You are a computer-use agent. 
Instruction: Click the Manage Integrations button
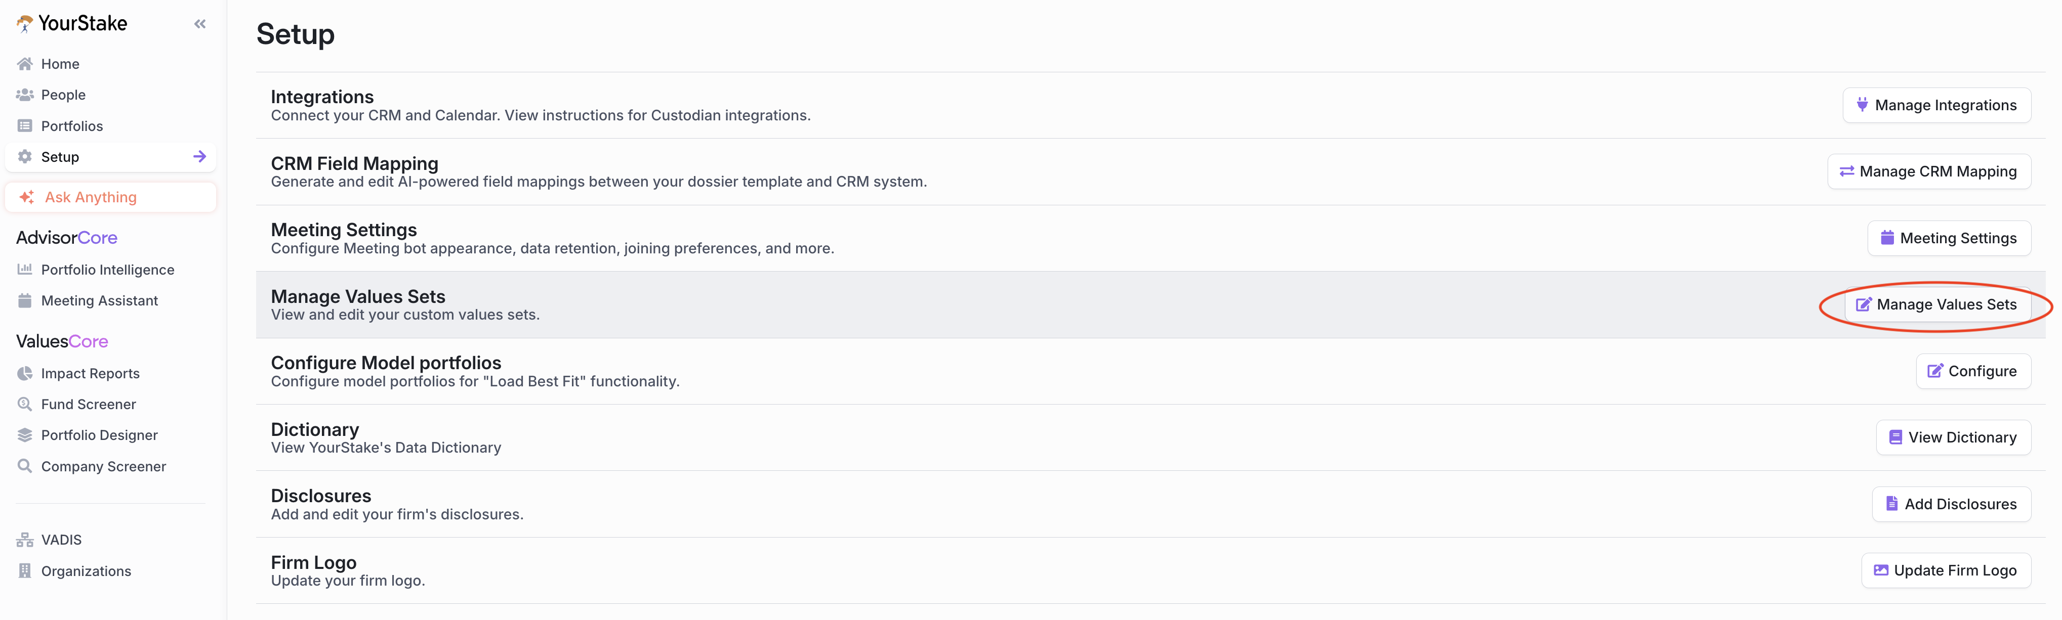click(x=1936, y=106)
